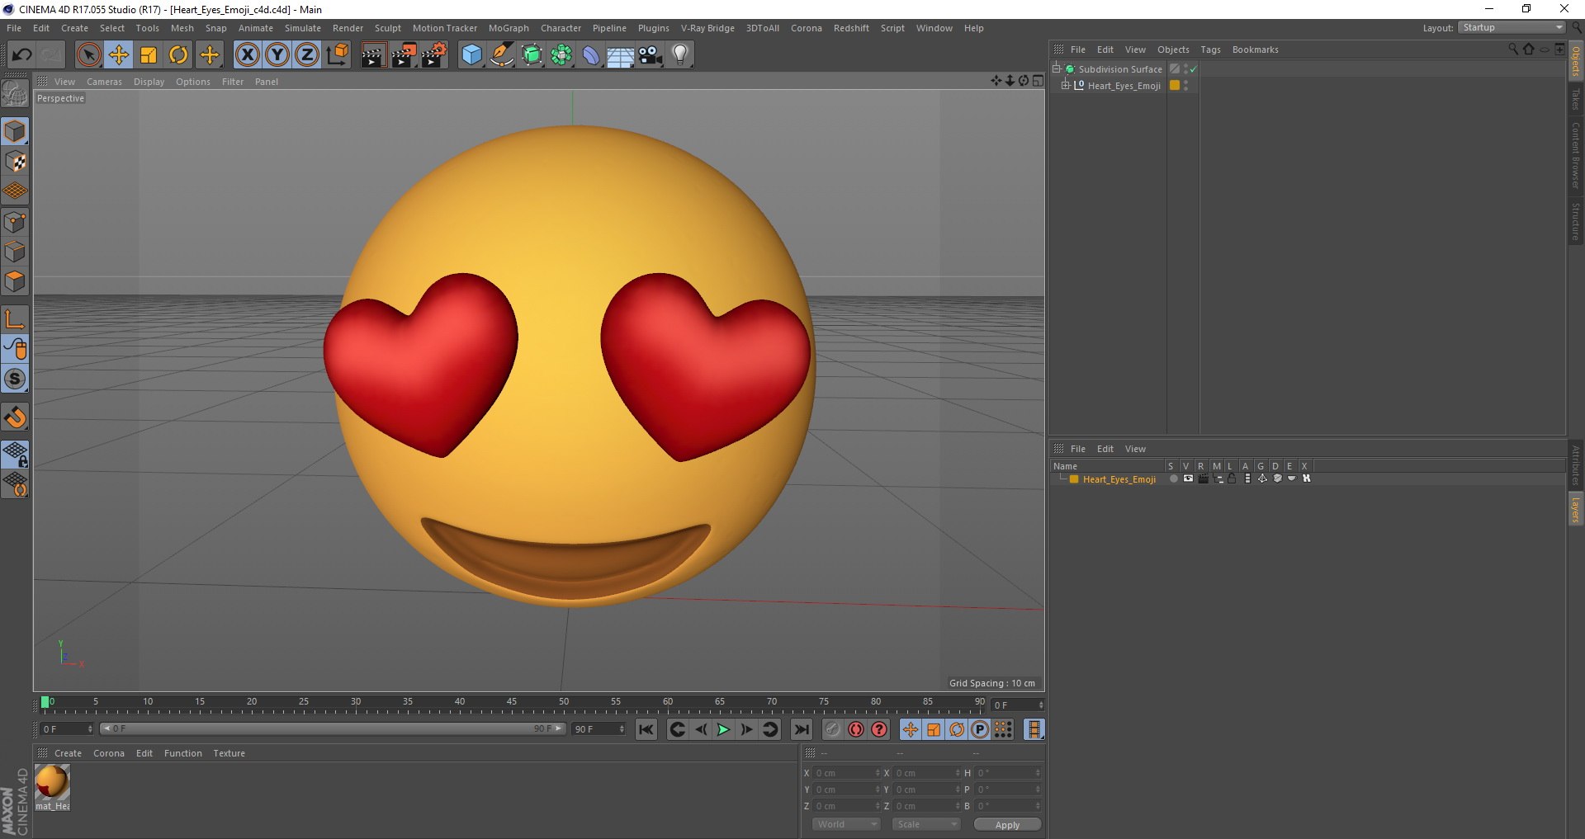The image size is (1585, 839).
Task: Toggle Subdivision Surface enabled checkmark
Action: click(x=1193, y=69)
